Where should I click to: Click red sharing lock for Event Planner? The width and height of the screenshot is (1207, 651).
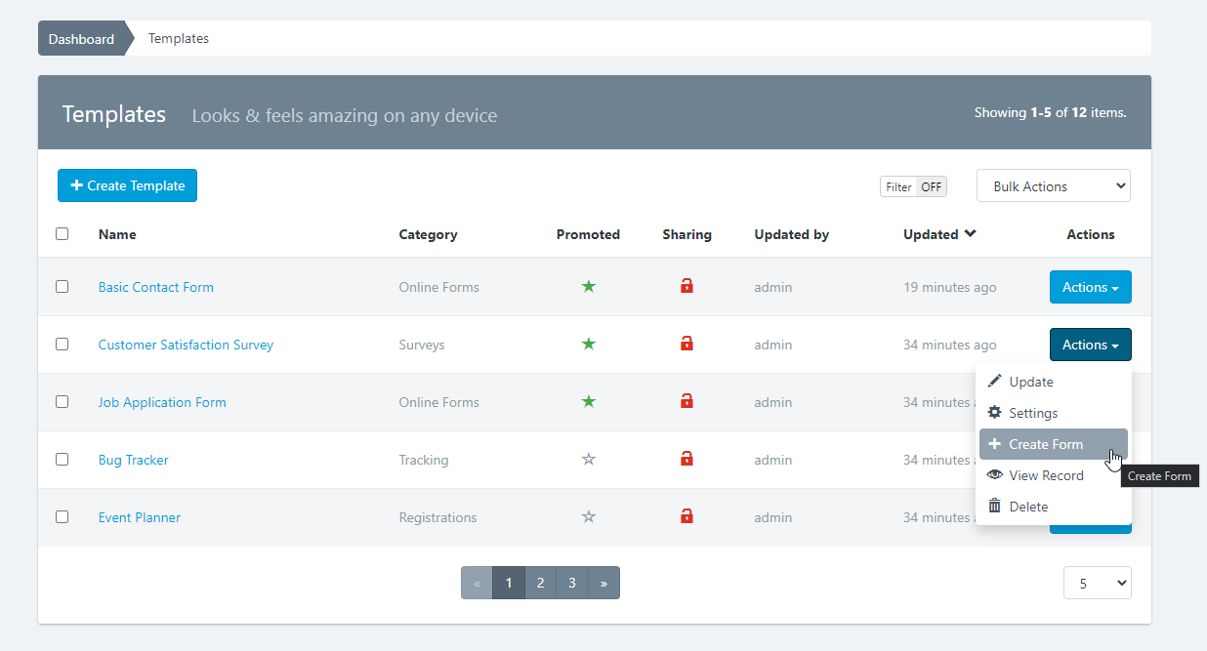[687, 516]
